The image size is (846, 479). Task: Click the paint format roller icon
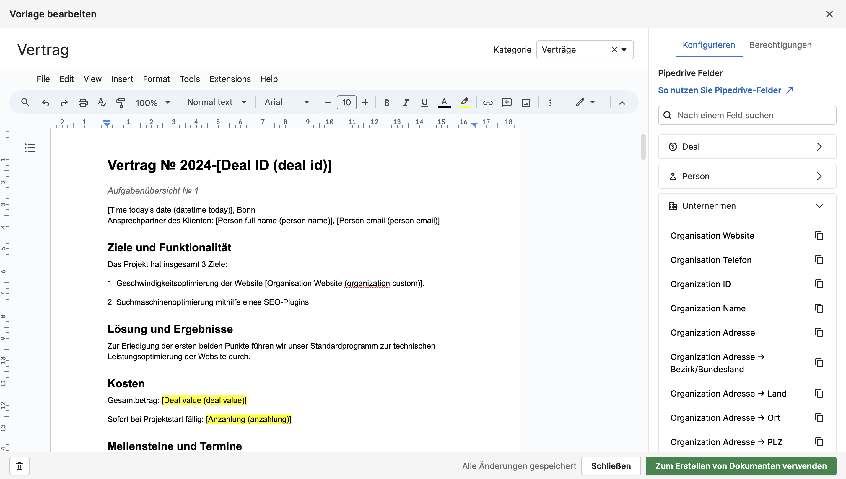(x=121, y=103)
